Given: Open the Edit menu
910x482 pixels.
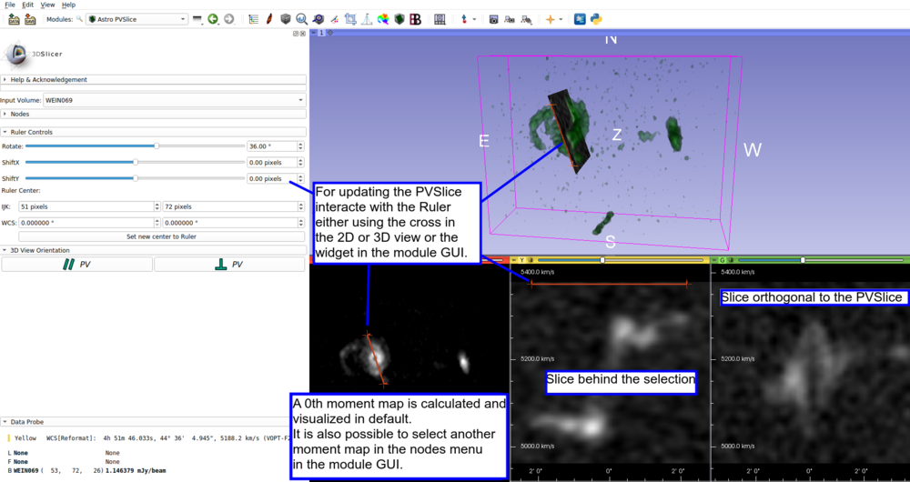Looking at the screenshot, I should coord(27,5).
